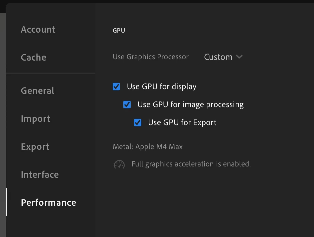Open the Use Graphics Processor dropdown
The height and width of the screenshot is (237, 314).
[x=223, y=57]
